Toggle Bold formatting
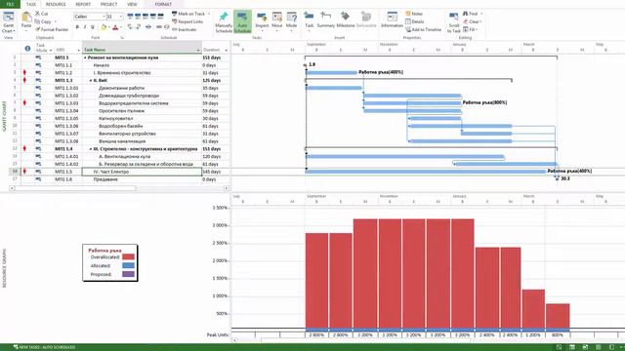Viewport: 625px width, 351px height. coord(77,27)
